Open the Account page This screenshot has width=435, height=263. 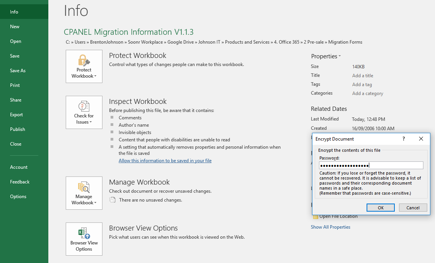pyautogui.click(x=19, y=167)
